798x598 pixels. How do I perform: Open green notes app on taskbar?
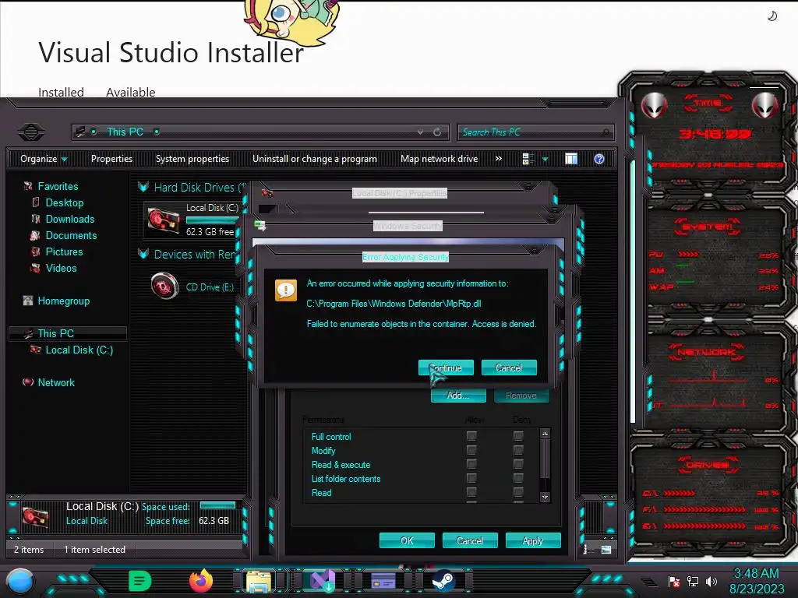[x=140, y=580]
